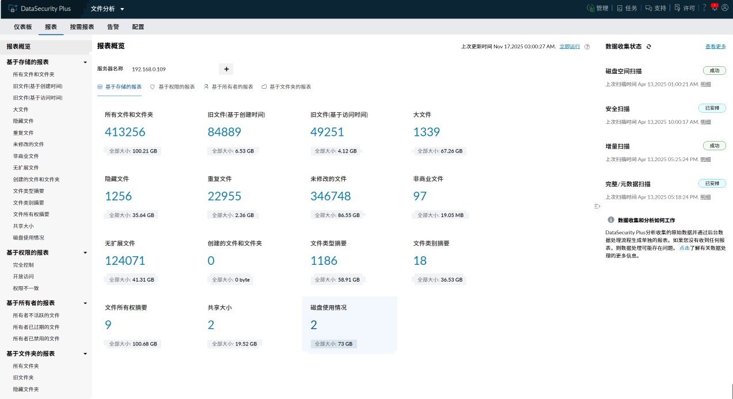Select 磁盘使用情况 in the left sidebar
733x399 pixels.
click(29, 238)
